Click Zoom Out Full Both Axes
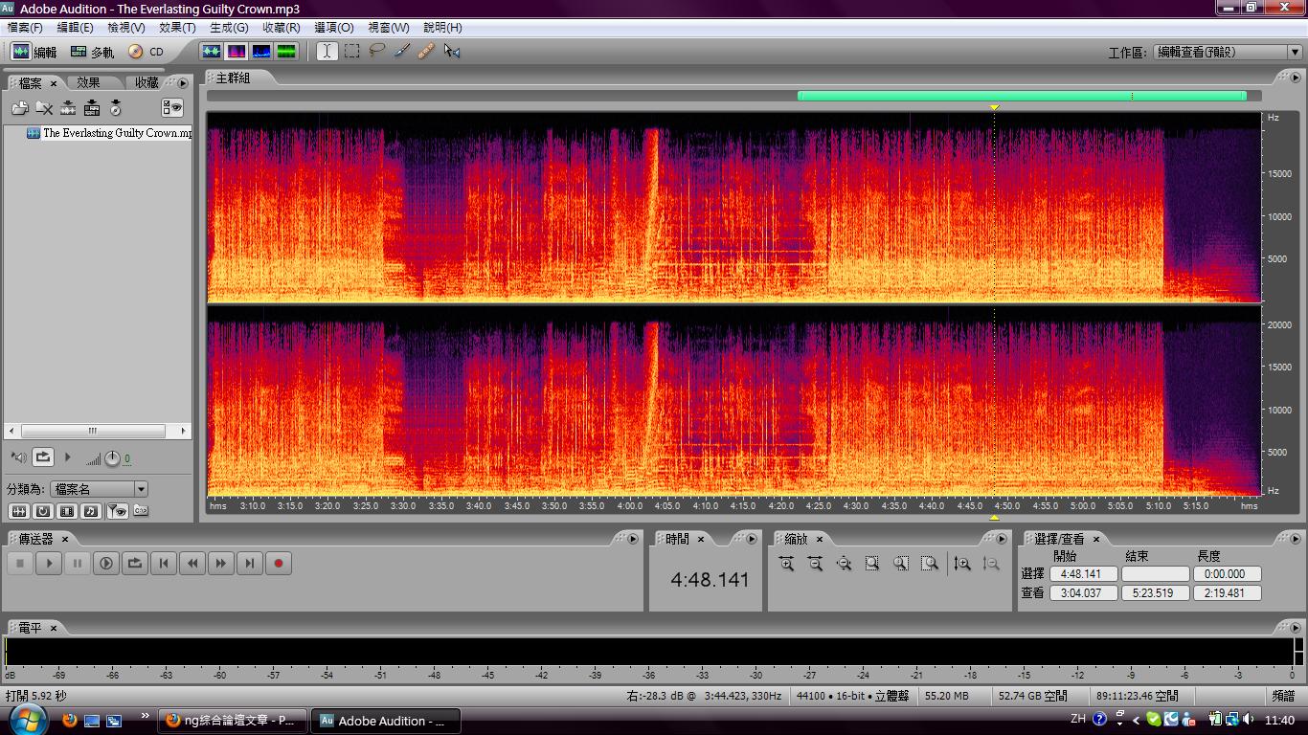 click(844, 564)
